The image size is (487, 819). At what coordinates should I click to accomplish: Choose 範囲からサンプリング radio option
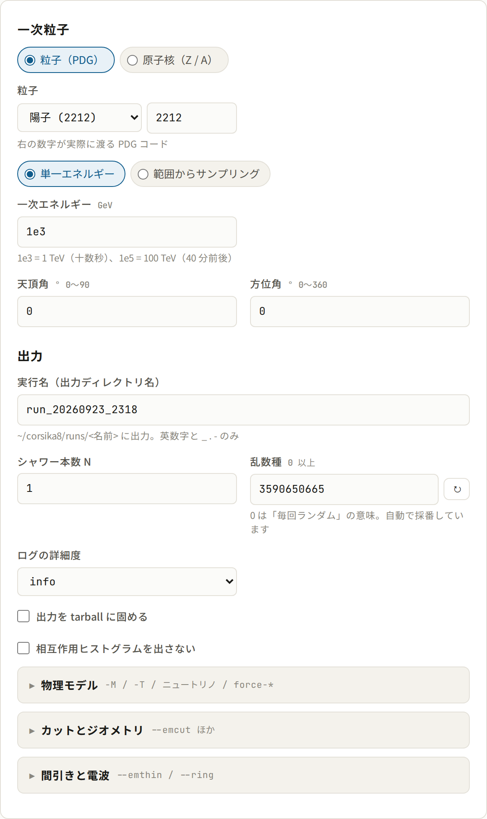tap(200, 174)
